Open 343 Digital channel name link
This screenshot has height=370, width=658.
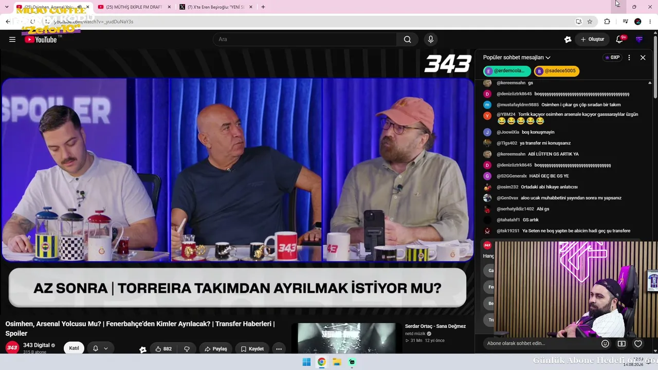pyautogui.click(x=36, y=345)
